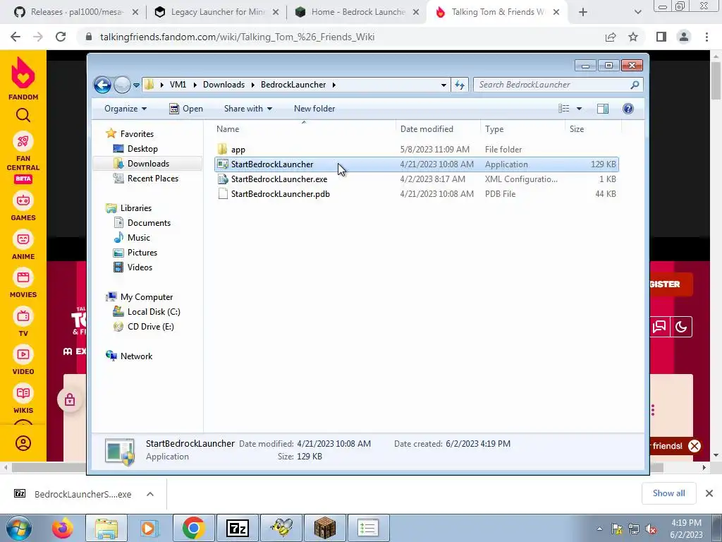The width and height of the screenshot is (722, 542).
Task: Click the Open toolbar button
Action: 186,109
